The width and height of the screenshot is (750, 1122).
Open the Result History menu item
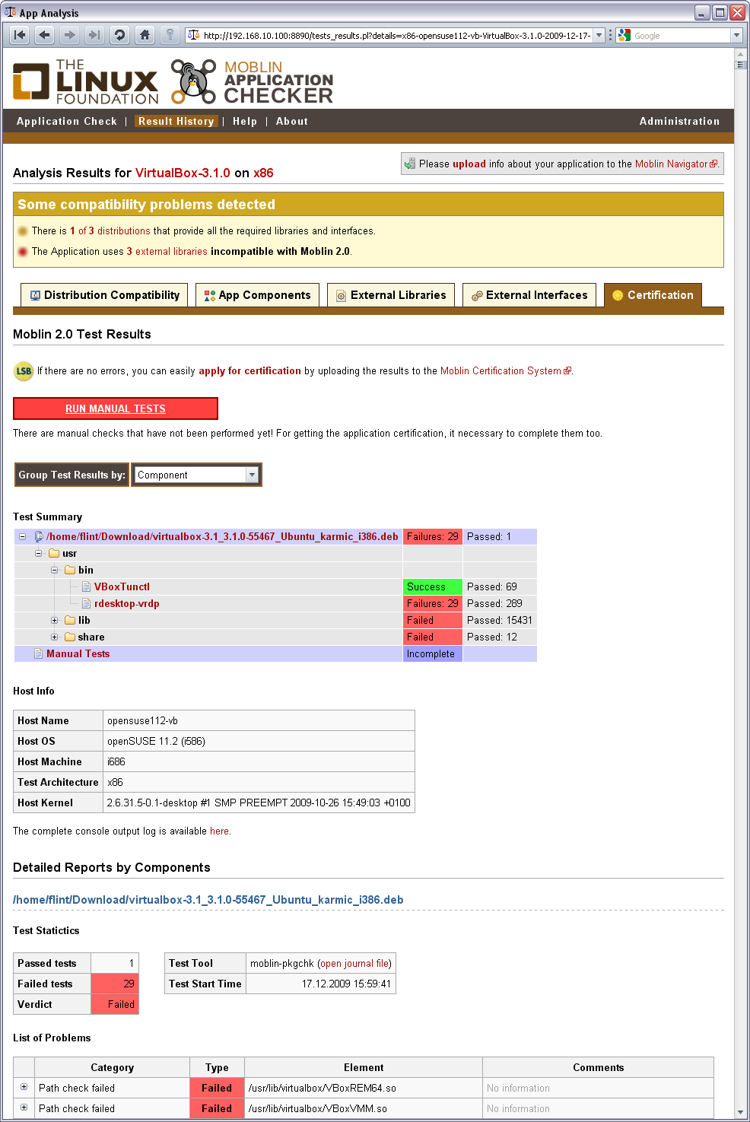pyautogui.click(x=176, y=121)
